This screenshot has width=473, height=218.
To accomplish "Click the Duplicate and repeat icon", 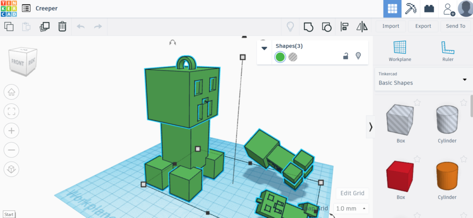I will click(44, 26).
